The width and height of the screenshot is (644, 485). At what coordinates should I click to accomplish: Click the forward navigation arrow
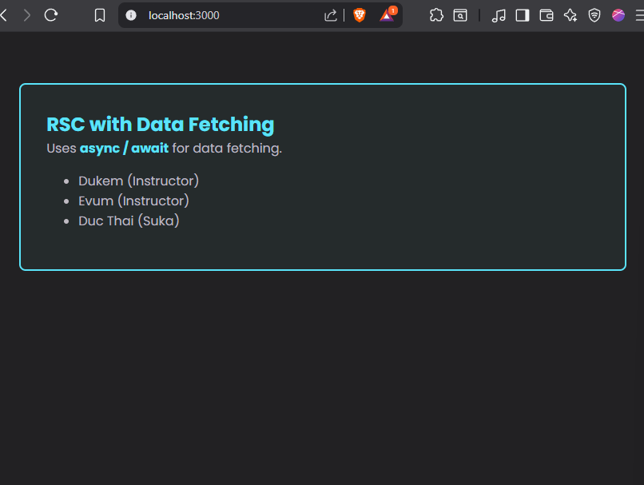click(x=27, y=15)
